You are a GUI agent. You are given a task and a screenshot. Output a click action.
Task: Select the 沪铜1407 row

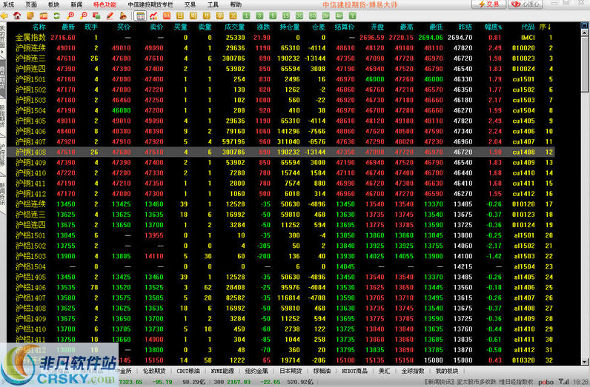pyautogui.click(x=280, y=141)
